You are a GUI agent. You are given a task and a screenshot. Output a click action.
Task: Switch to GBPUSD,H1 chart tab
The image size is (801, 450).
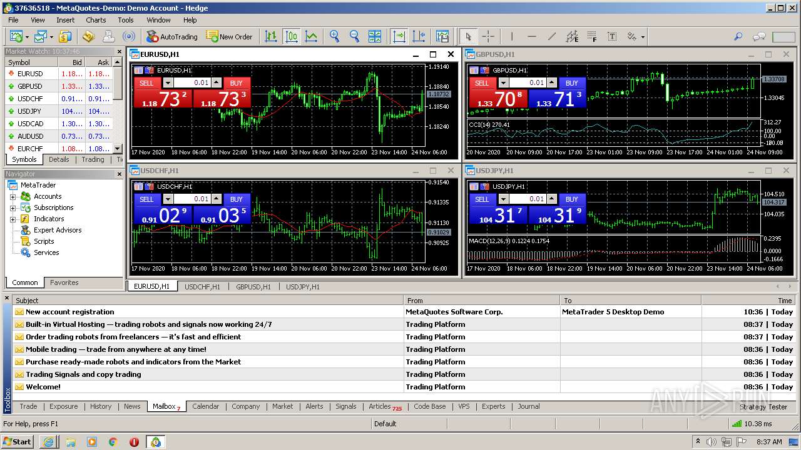pyautogui.click(x=253, y=287)
